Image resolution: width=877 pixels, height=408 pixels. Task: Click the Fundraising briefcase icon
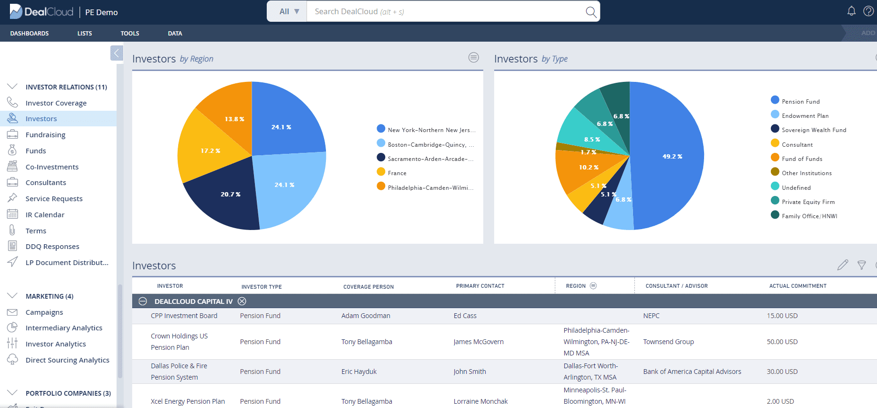point(12,134)
